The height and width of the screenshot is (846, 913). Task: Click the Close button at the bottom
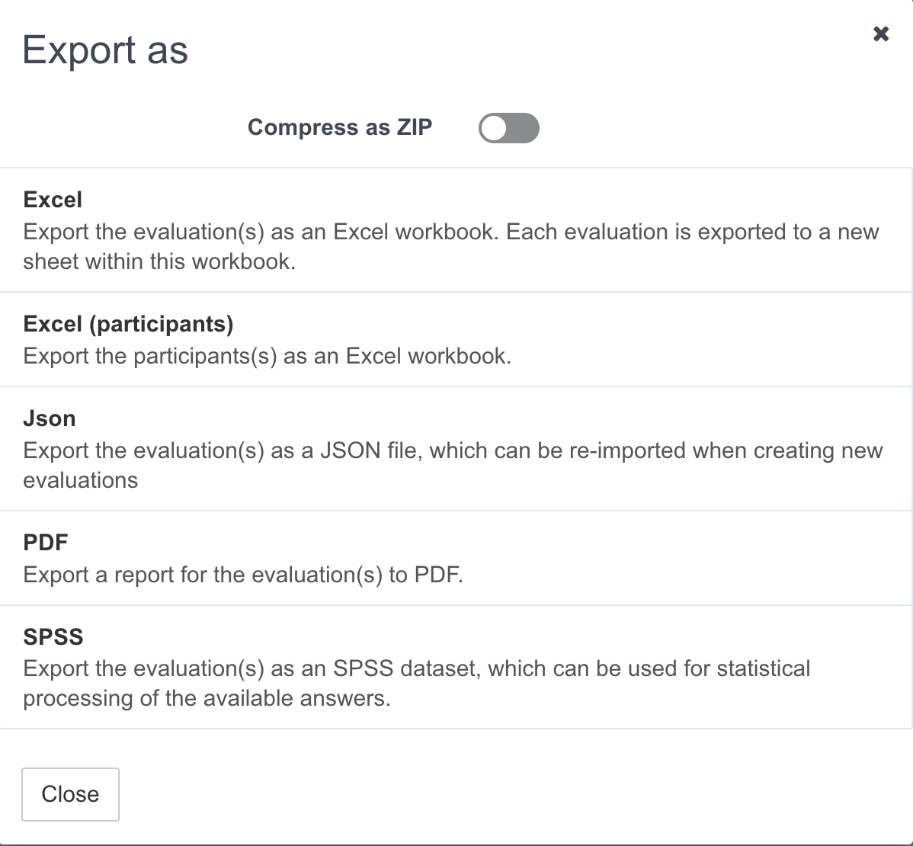(70, 794)
